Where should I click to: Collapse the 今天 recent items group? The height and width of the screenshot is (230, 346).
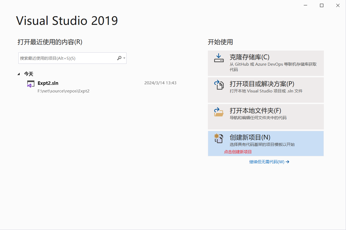[18, 74]
